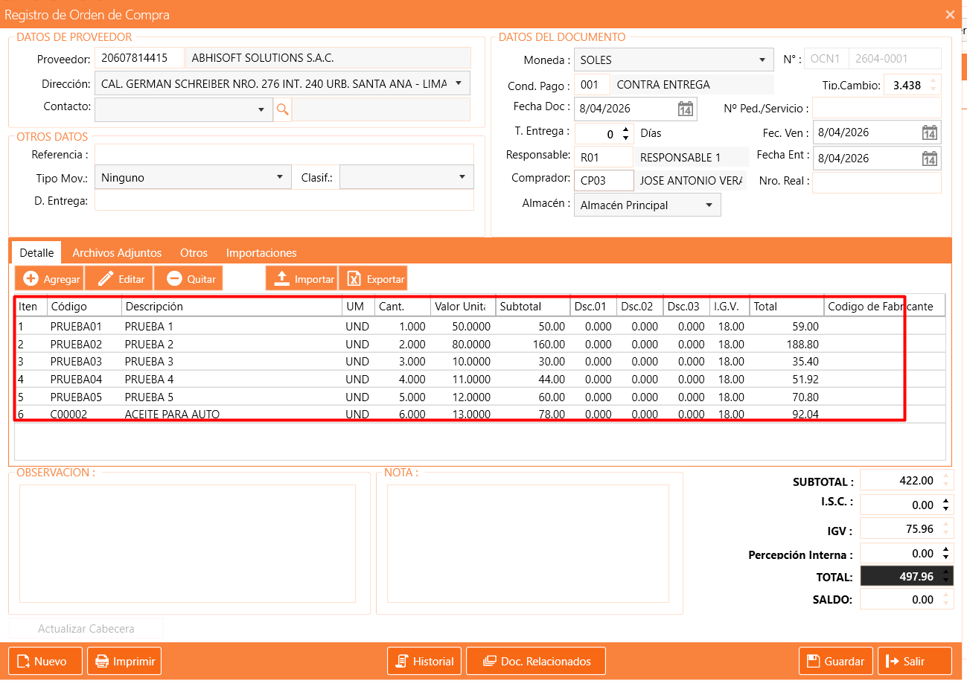The width and height of the screenshot is (967, 681).
Task: Increase the T. Entrega days stepper
Action: 625,130
